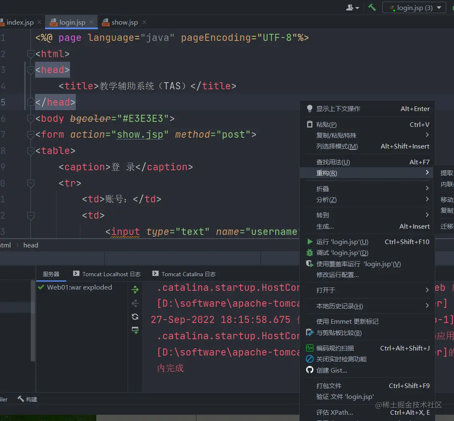Expand the 折叠 submenu
454x421 pixels.
tap(367, 189)
